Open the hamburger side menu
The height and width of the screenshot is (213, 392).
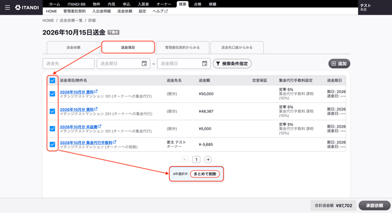[8, 8]
